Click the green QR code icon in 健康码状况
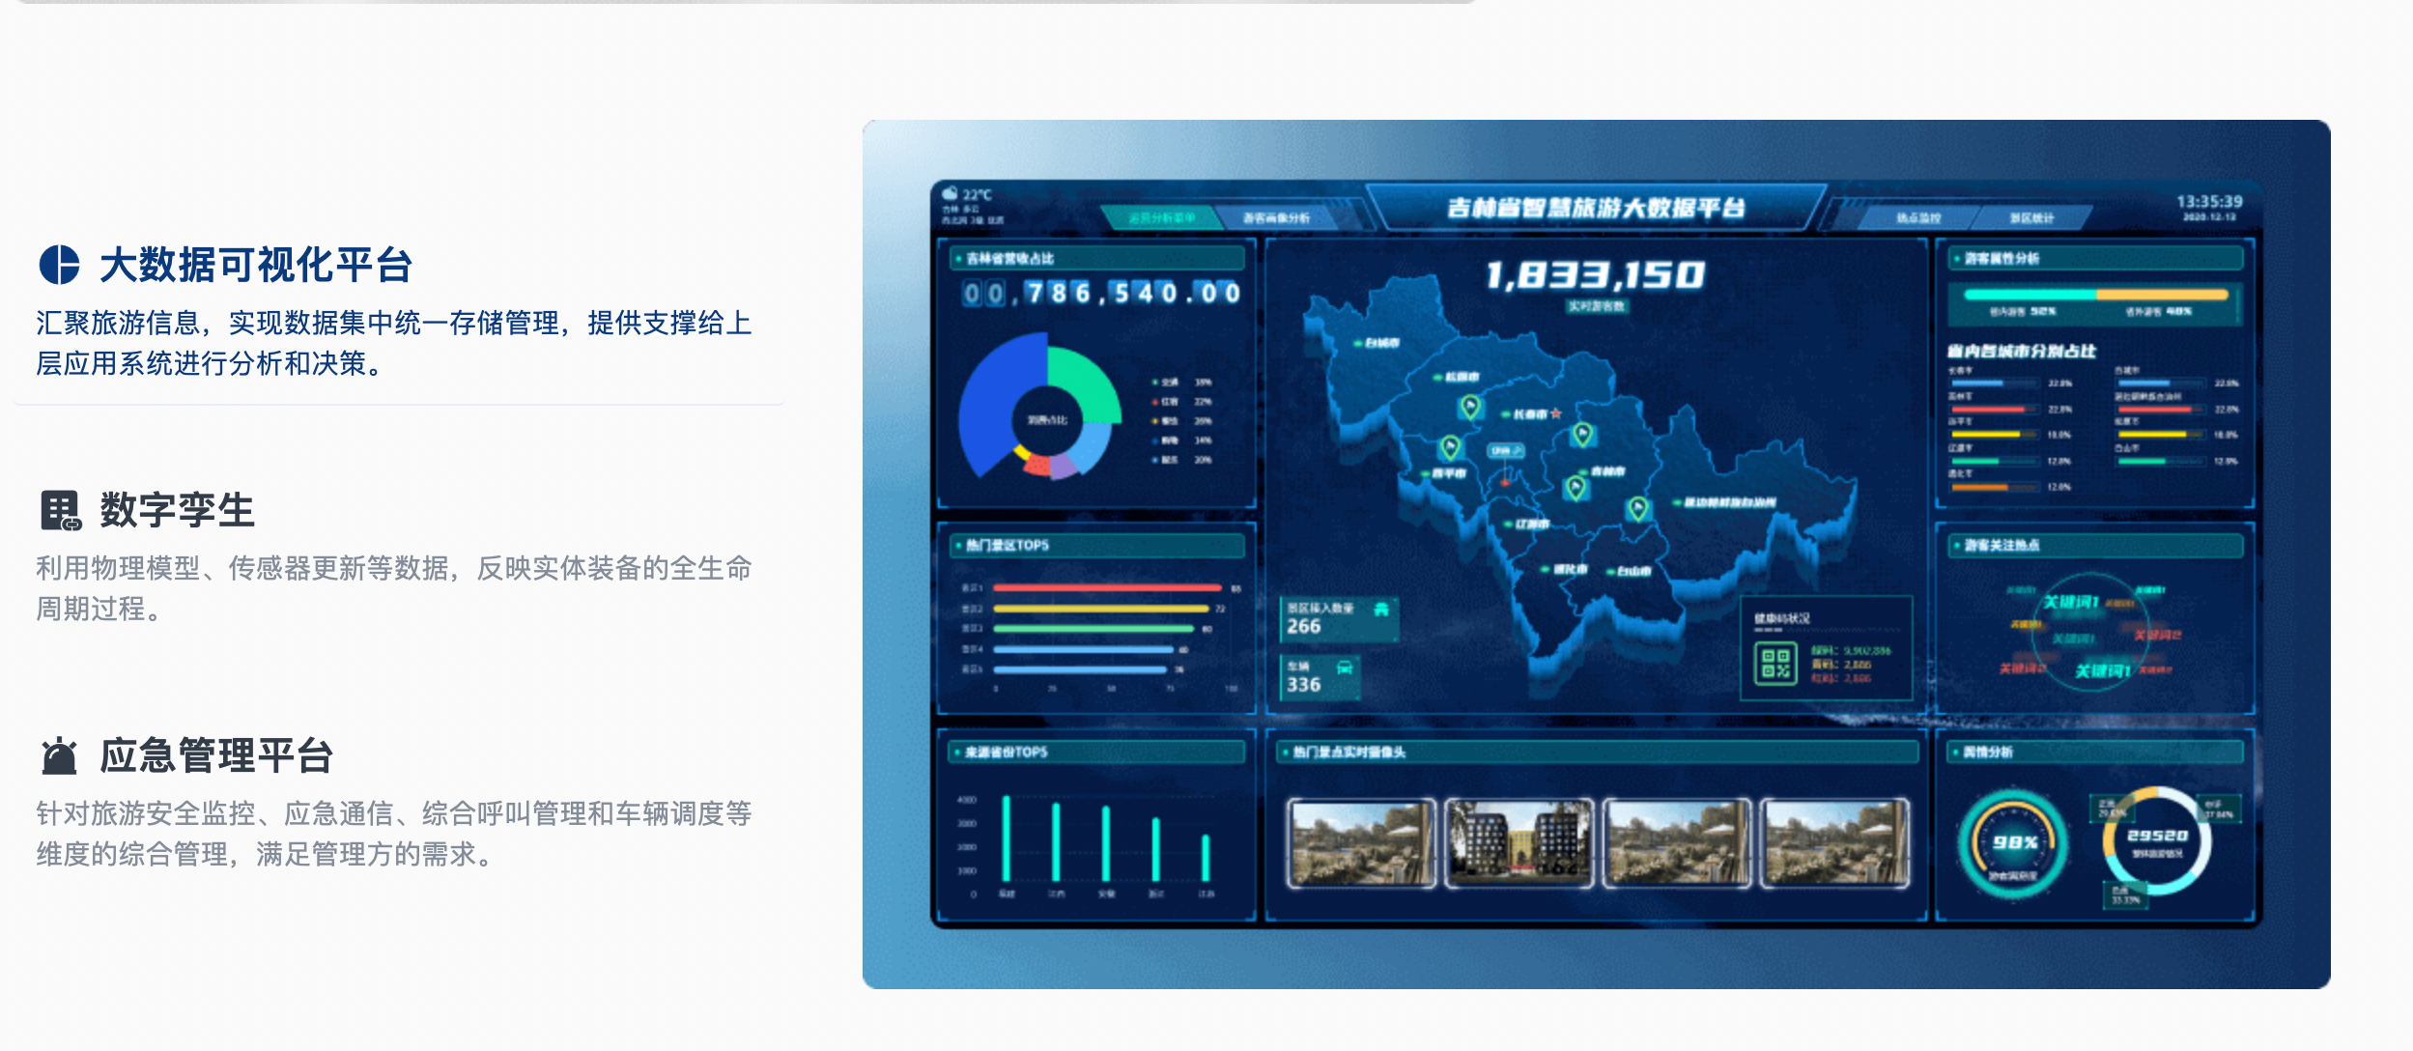Viewport: 2413px width, 1051px height. 1775,663
